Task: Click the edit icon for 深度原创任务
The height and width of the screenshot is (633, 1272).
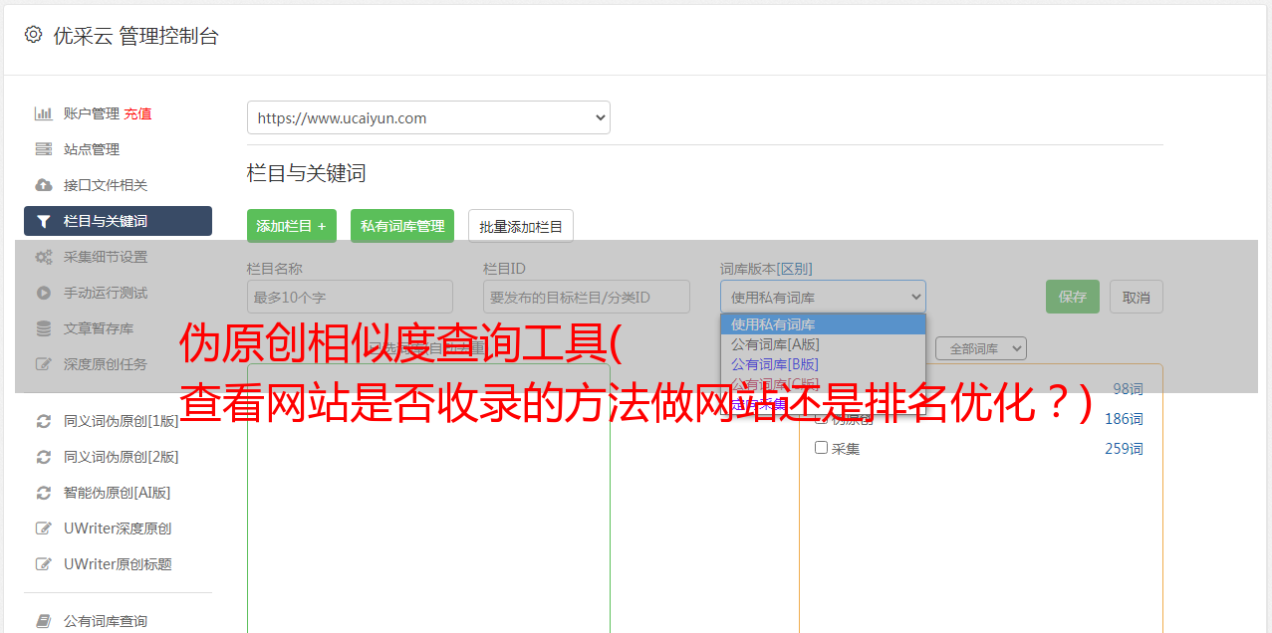Action: (x=44, y=364)
